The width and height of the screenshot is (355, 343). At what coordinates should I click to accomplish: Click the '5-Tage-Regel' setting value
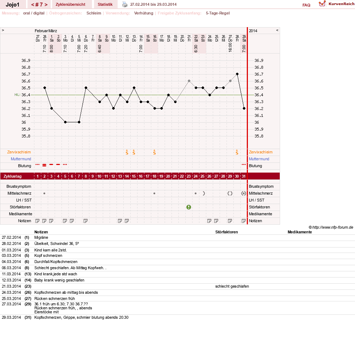point(218,13)
